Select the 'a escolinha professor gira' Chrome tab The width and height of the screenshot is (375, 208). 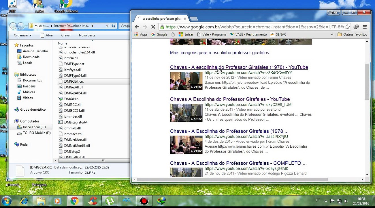tap(161, 18)
